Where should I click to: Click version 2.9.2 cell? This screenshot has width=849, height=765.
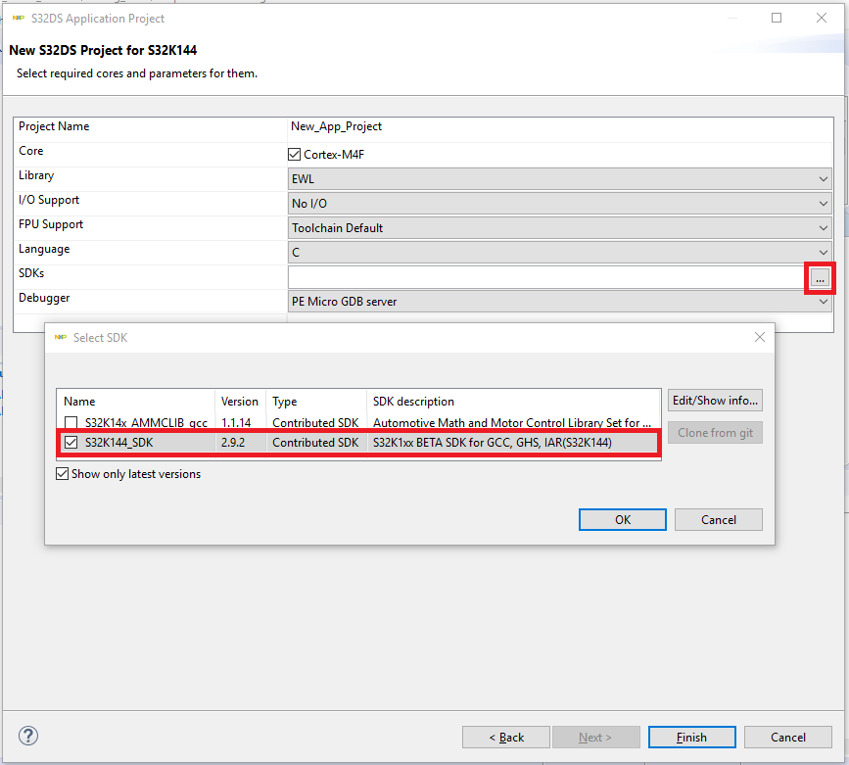point(233,443)
